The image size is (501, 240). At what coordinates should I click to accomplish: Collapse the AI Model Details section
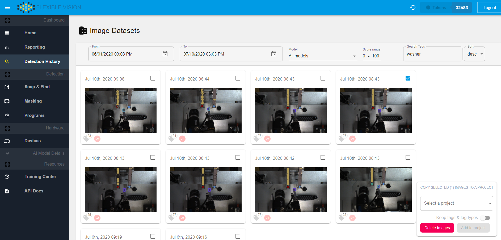click(7, 153)
